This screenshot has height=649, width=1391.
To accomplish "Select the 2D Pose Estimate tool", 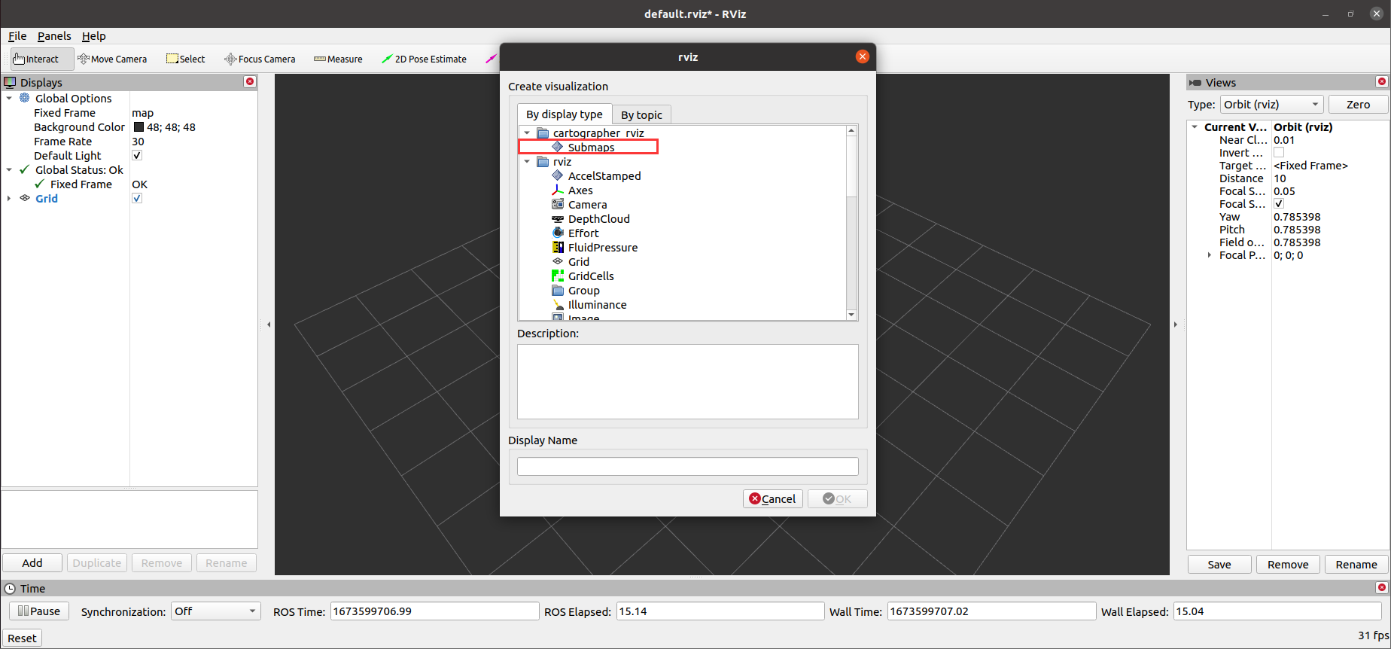I will coord(424,59).
